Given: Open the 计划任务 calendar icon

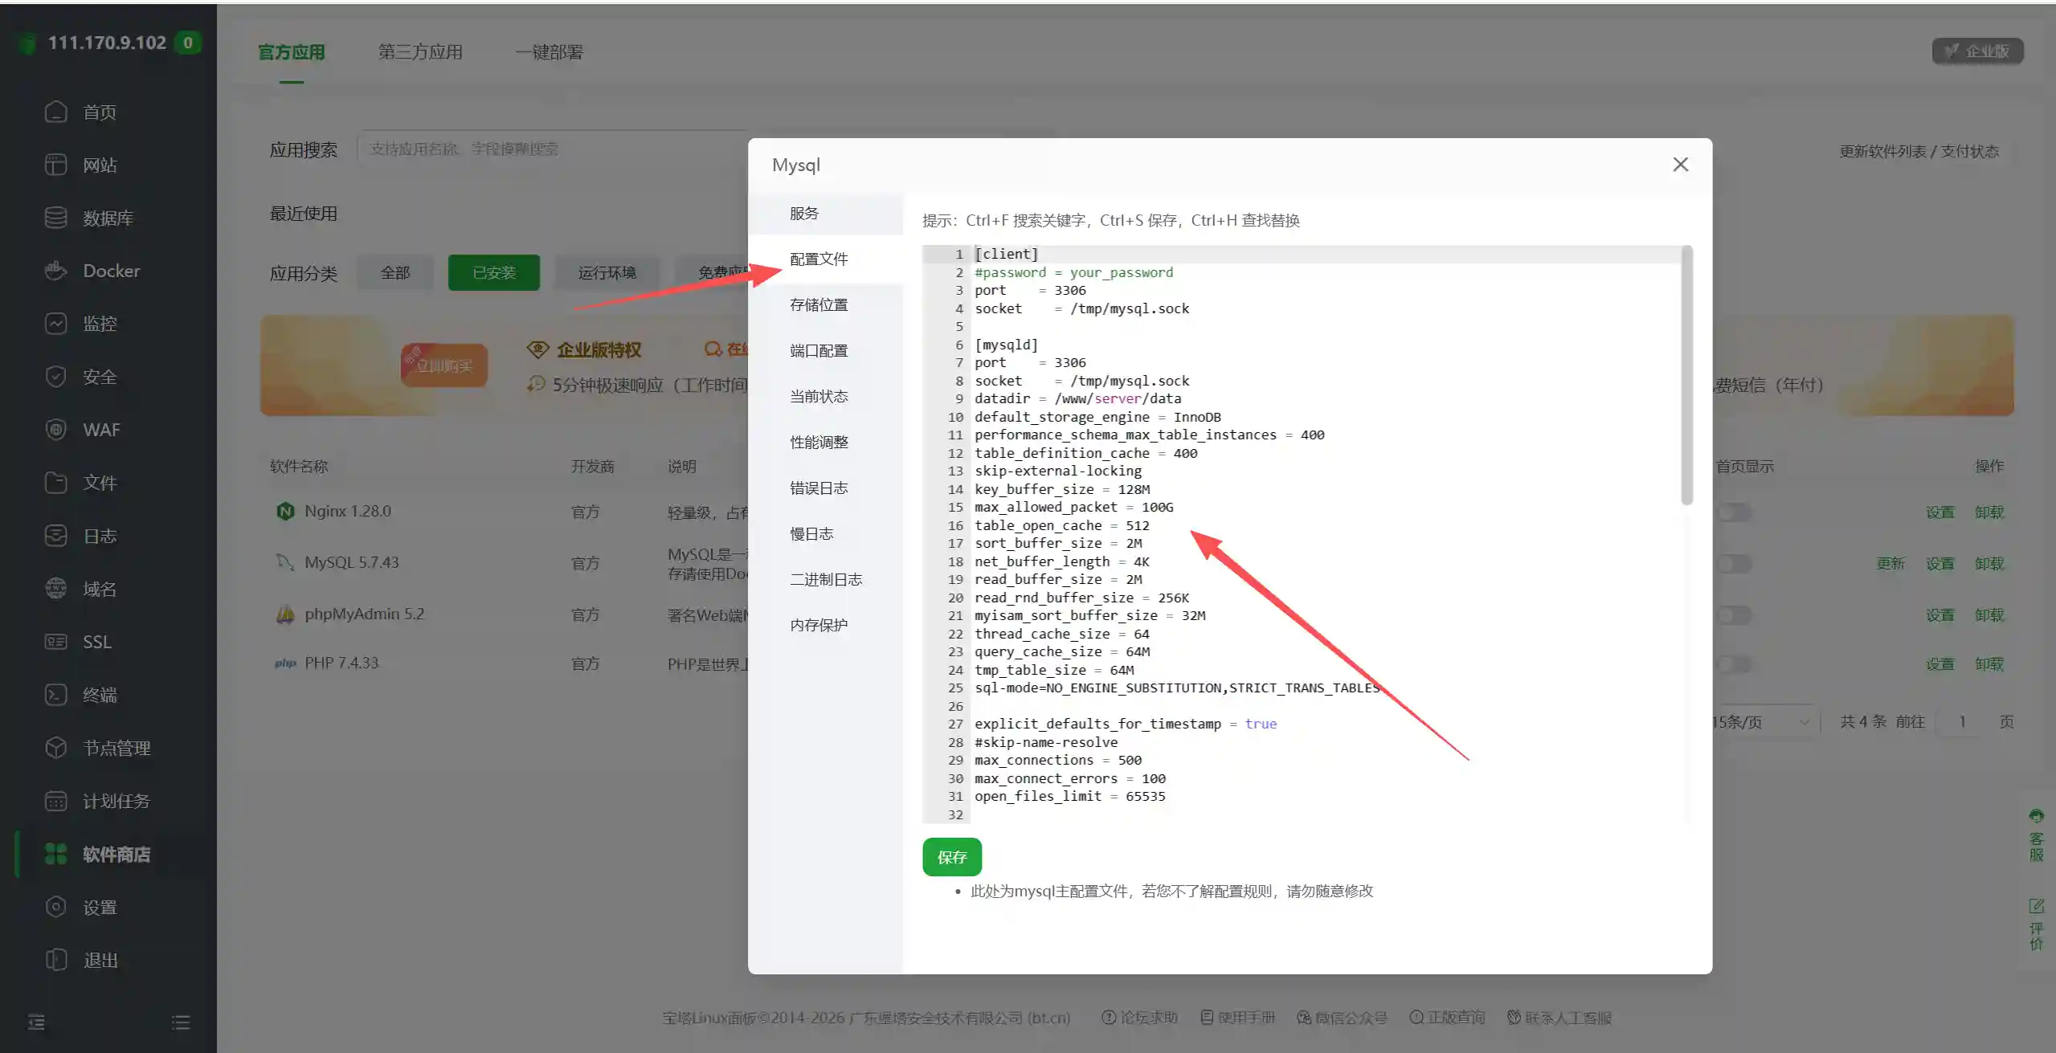Looking at the screenshot, I should pos(55,801).
